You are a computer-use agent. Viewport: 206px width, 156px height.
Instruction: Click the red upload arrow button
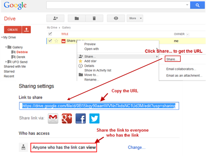tap(26, 30)
